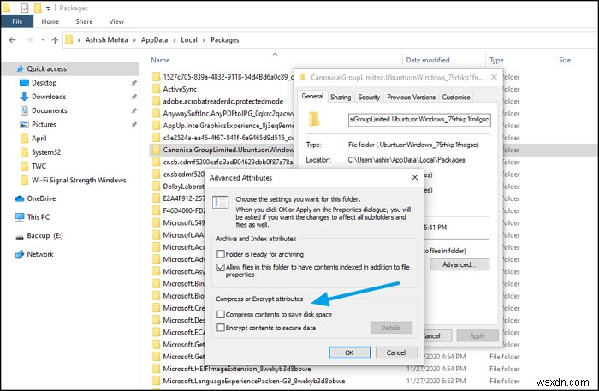Sort by Size column header
The width and height of the screenshot is (599, 391).
pos(565,60)
